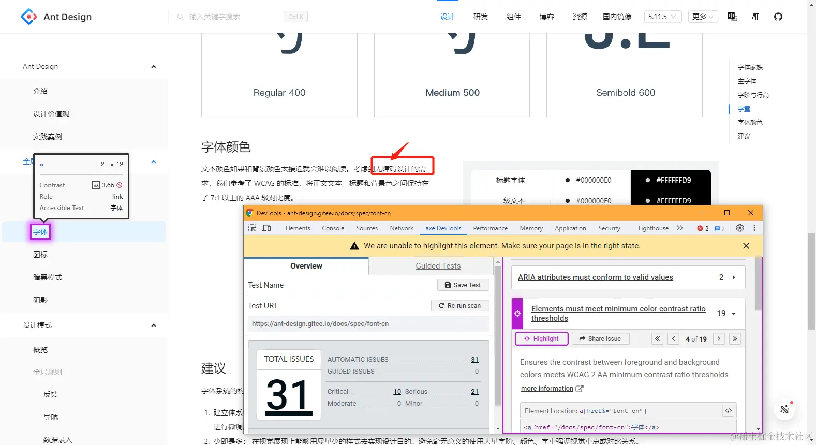Jump to the last issue arrow
This screenshot has height=445, width=816.
pyautogui.click(x=735, y=339)
